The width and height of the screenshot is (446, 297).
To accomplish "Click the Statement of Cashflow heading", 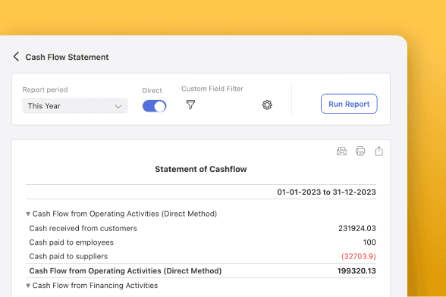I will tap(201, 169).
